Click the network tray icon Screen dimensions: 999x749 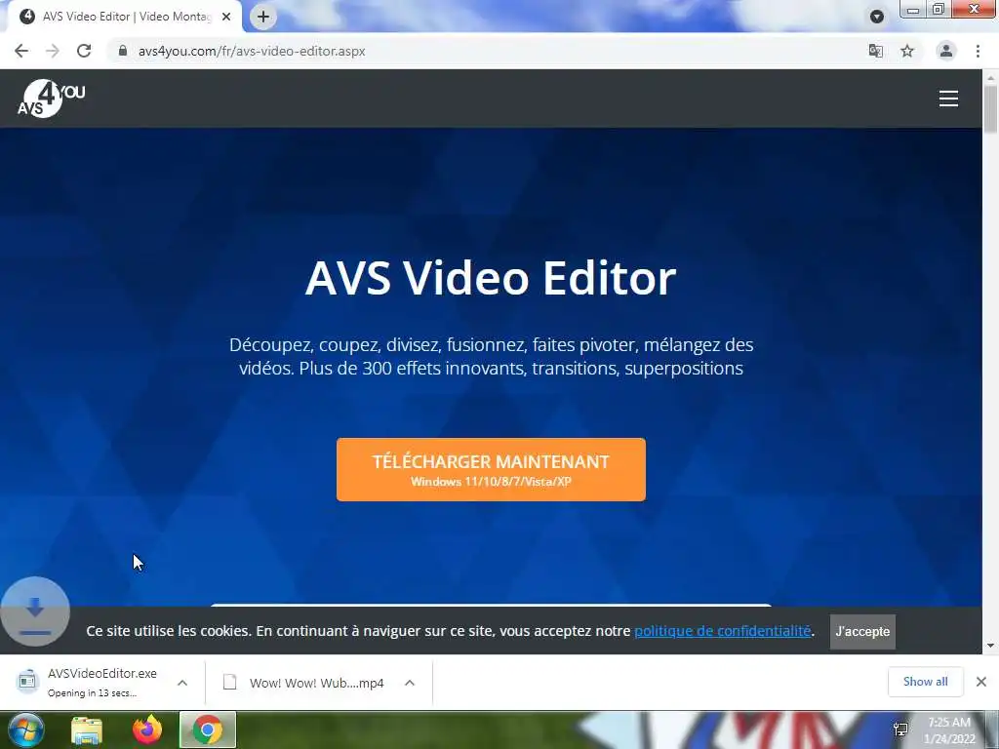click(900, 729)
